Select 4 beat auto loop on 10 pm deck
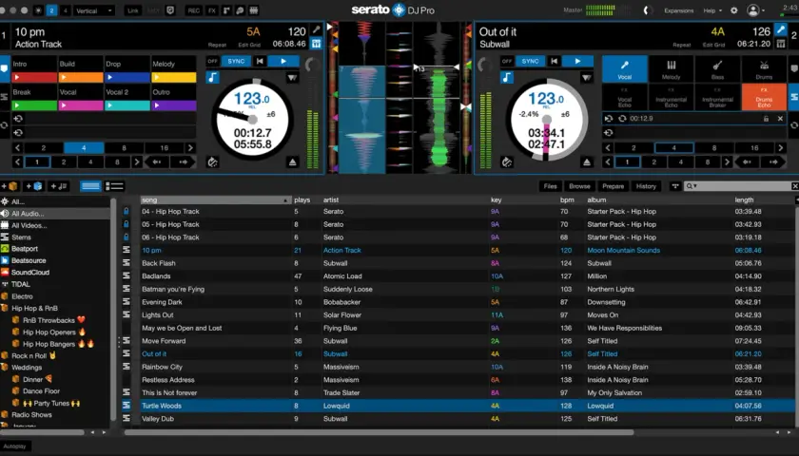The image size is (799, 456). coord(84,148)
